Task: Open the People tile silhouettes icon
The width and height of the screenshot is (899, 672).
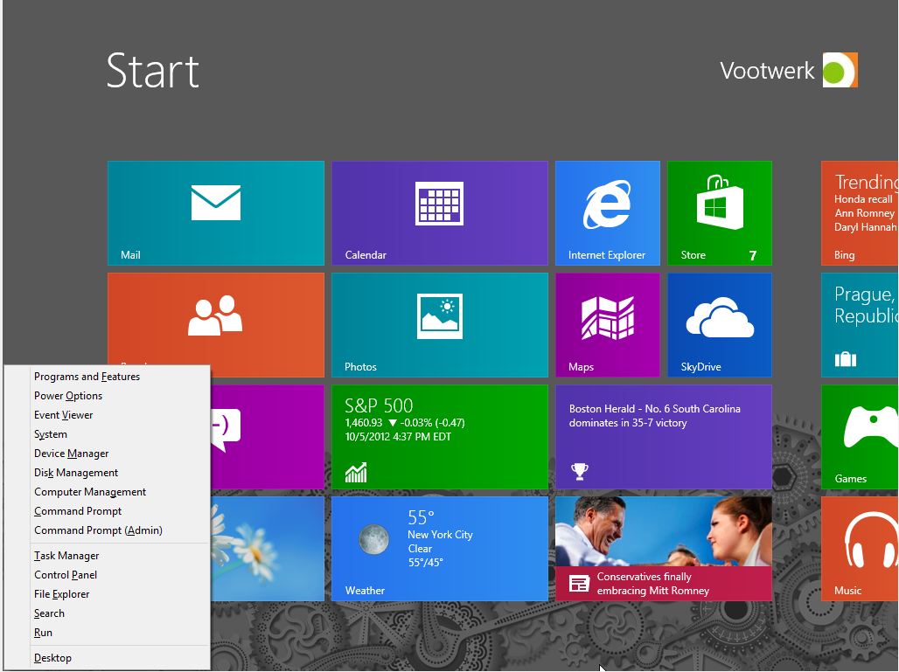Action: 215,315
